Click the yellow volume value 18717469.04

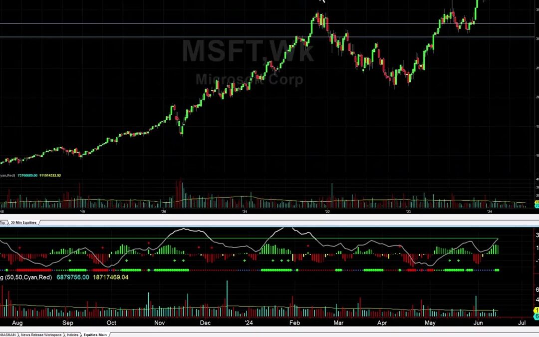coord(110,277)
